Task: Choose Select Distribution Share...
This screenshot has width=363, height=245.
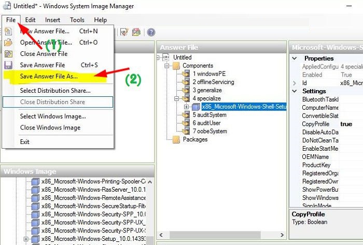Action: point(58,91)
